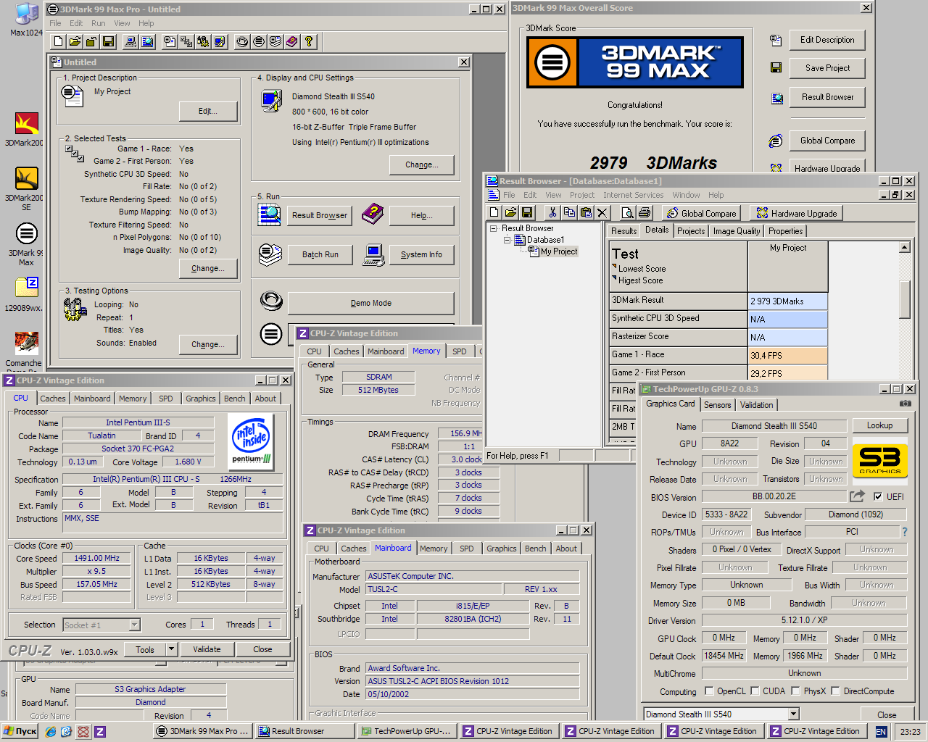The image size is (928, 742).
Task: Click Delete X icon in Result Browser toolbar
Action: (602, 212)
